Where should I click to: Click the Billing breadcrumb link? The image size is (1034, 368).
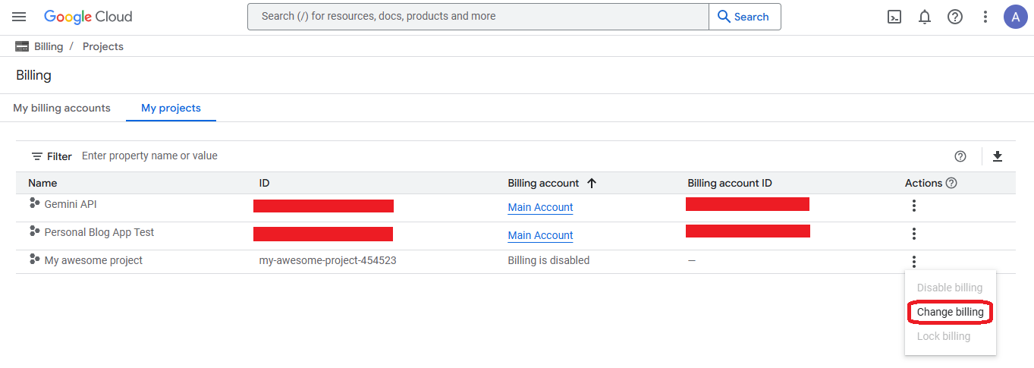point(49,46)
